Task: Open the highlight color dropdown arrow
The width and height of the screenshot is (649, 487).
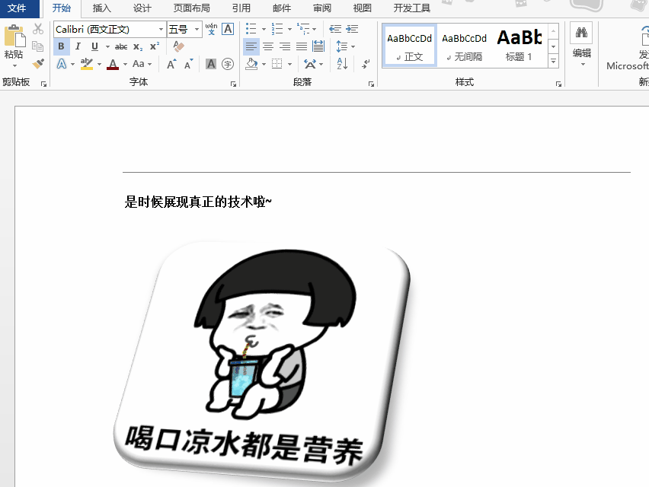Action: pos(99,64)
